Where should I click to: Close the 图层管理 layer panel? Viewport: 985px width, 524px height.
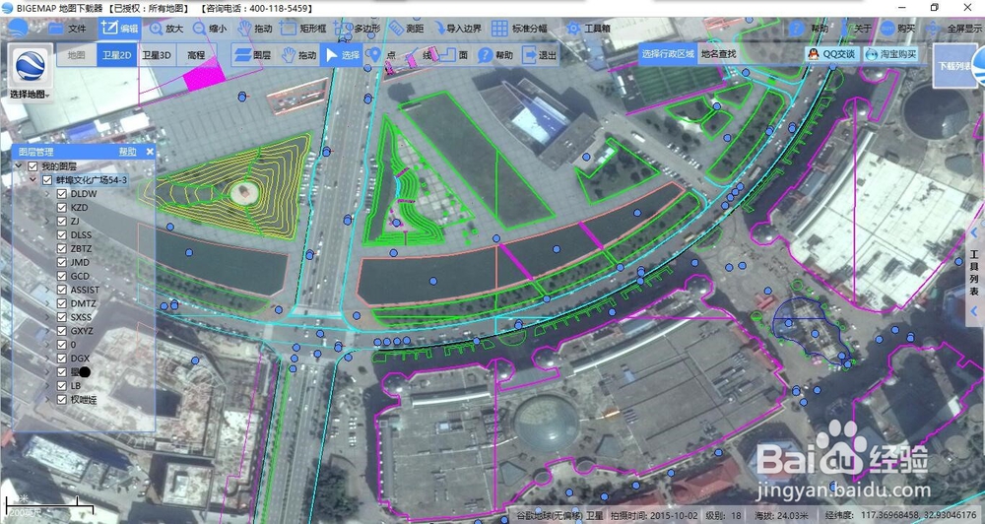click(150, 152)
